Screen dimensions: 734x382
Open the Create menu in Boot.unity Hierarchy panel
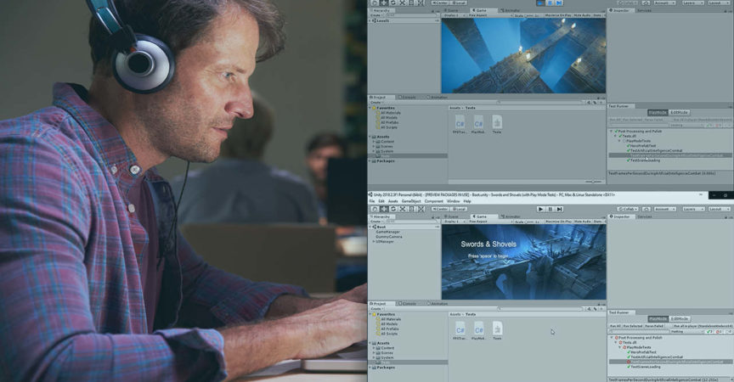375,222
